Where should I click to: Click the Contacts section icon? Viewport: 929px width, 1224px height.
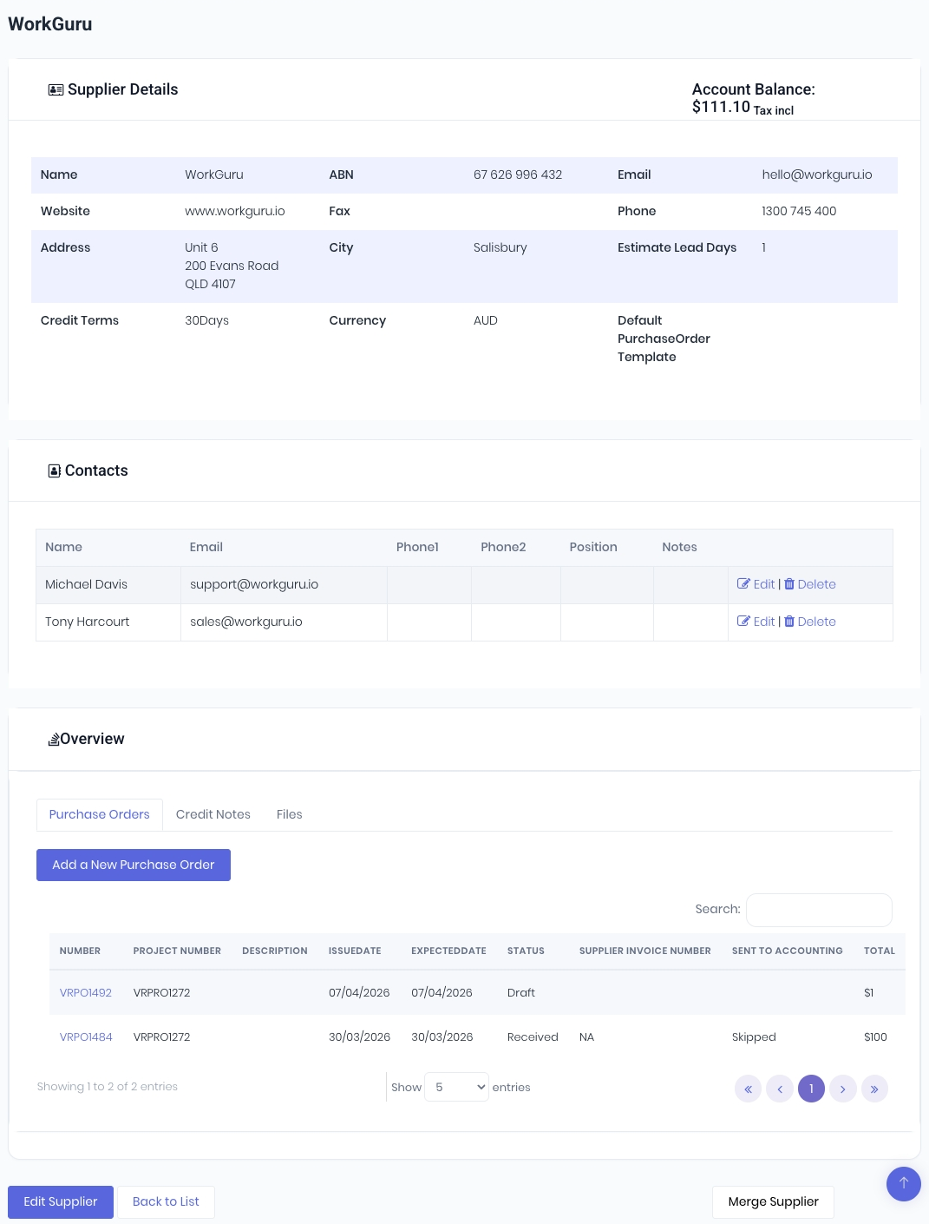[54, 471]
